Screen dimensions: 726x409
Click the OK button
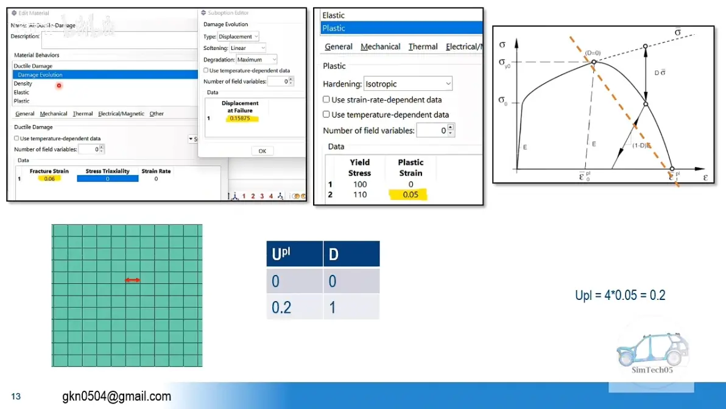click(263, 151)
